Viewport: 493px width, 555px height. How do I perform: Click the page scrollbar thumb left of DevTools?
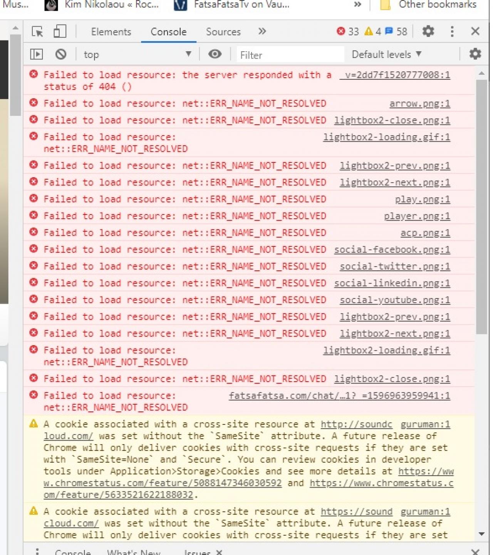(x=15, y=75)
